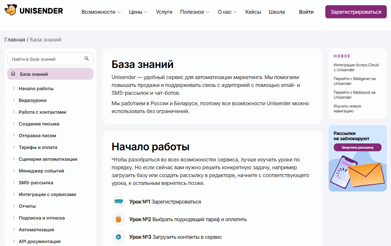Open Подписка и отписка sidebar item

click(x=41, y=218)
